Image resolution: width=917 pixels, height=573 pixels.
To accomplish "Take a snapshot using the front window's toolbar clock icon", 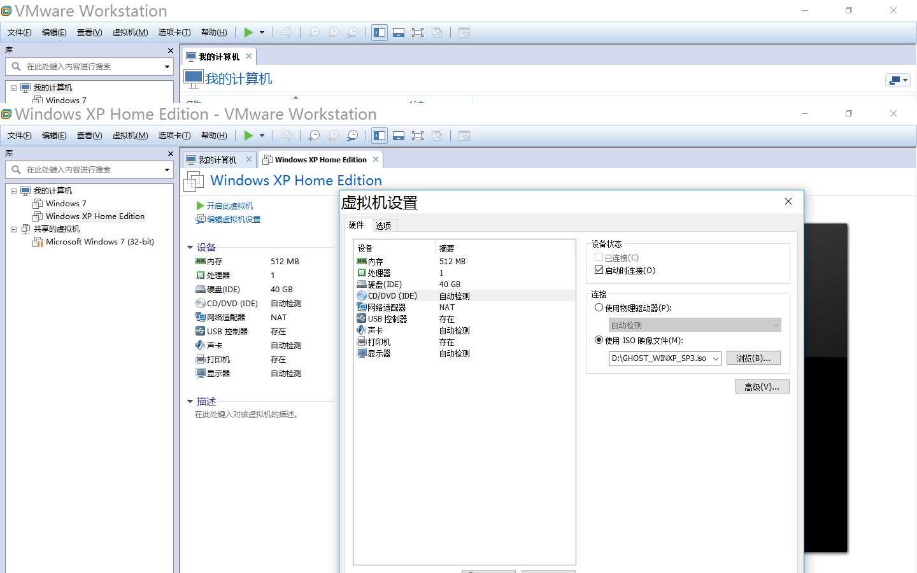I will (314, 136).
